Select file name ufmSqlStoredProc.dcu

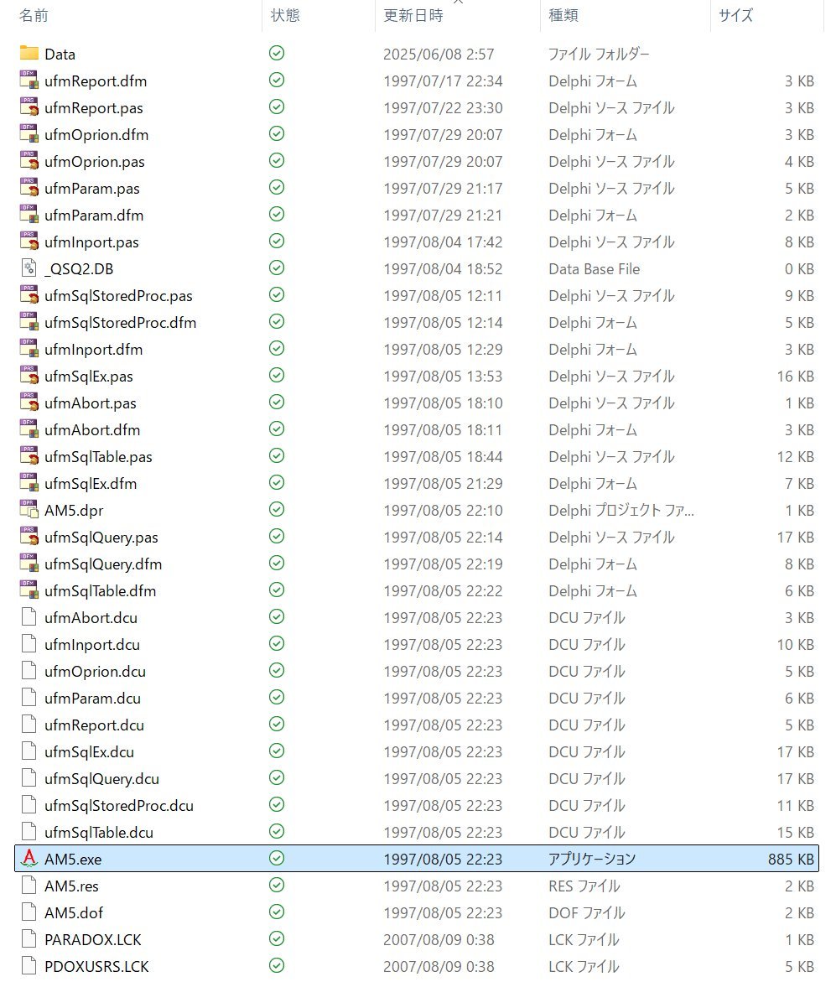pos(119,805)
